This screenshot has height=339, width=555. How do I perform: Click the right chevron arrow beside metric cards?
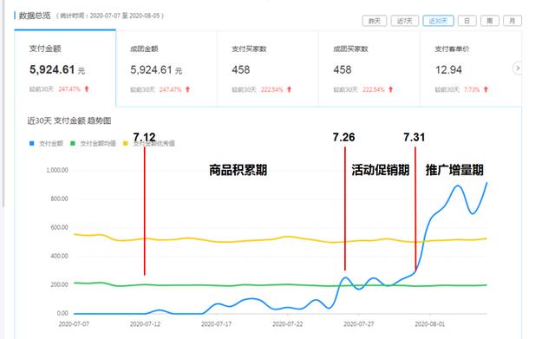coord(518,68)
